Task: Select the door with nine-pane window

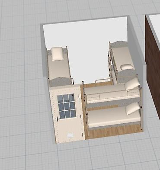Action: (67, 113)
